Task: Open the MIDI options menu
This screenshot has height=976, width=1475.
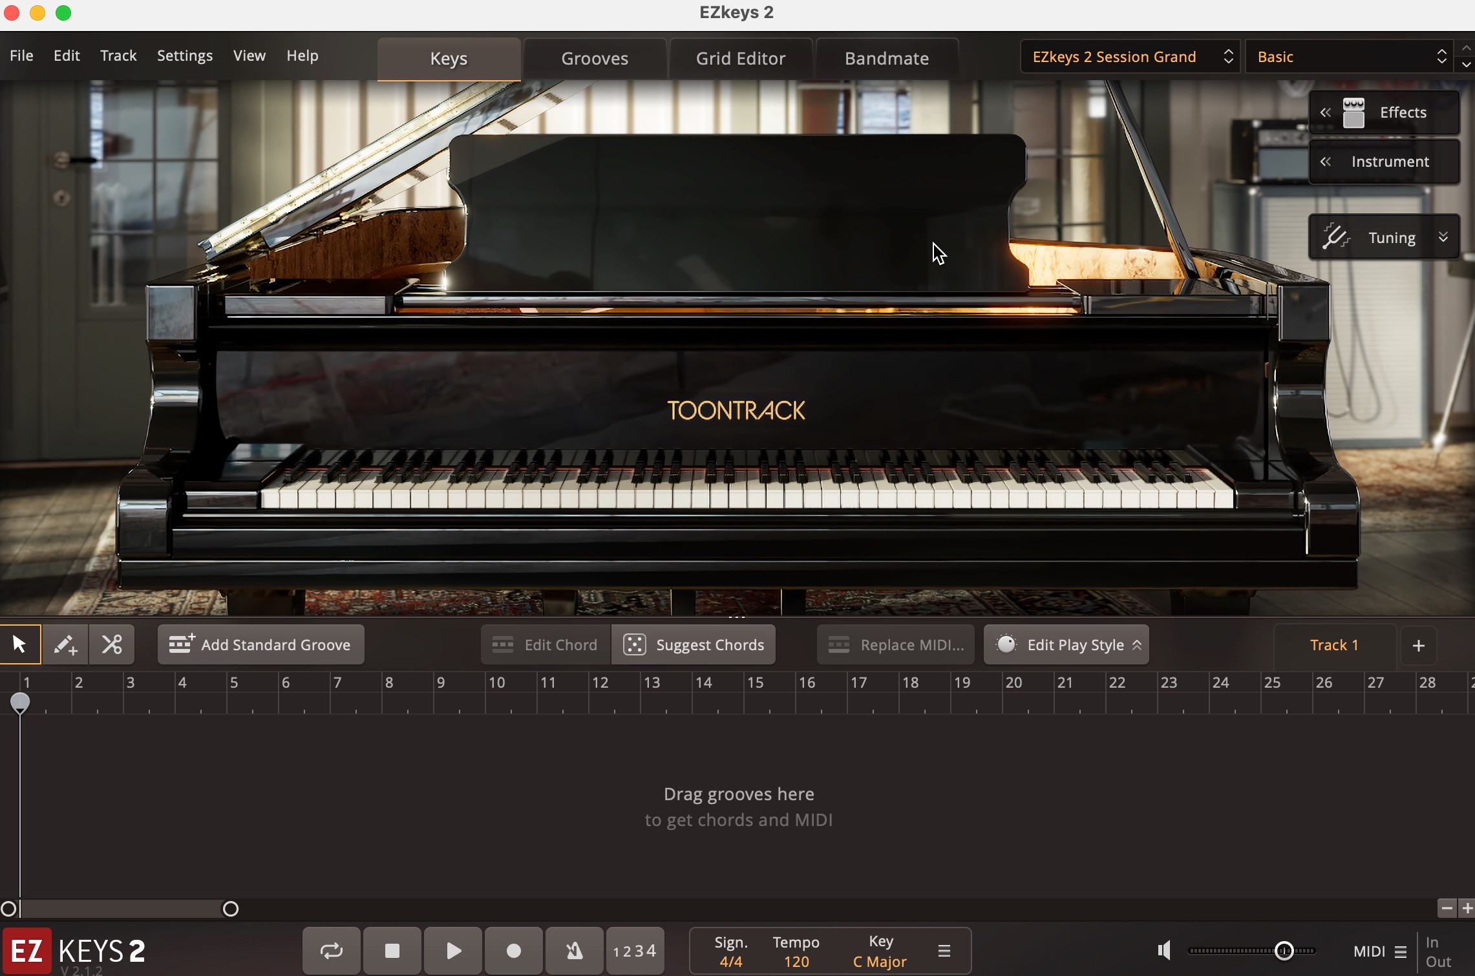Action: pos(1401,951)
